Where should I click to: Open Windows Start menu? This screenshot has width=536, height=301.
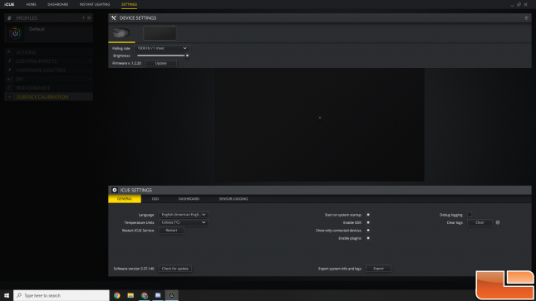tap(7, 295)
